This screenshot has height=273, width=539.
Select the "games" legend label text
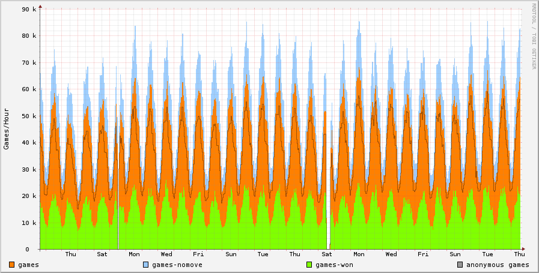pos(28,265)
